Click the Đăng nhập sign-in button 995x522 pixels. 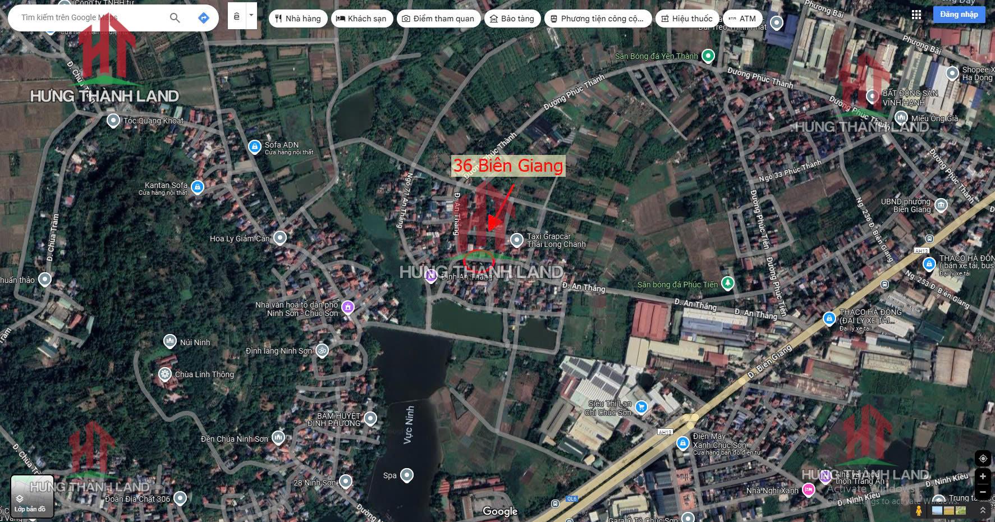pyautogui.click(x=959, y=15)
